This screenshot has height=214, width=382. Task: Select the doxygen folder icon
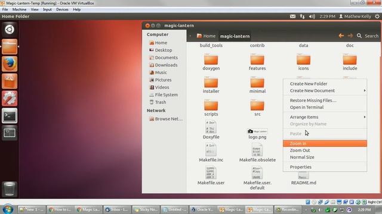[x=211, y=59]
